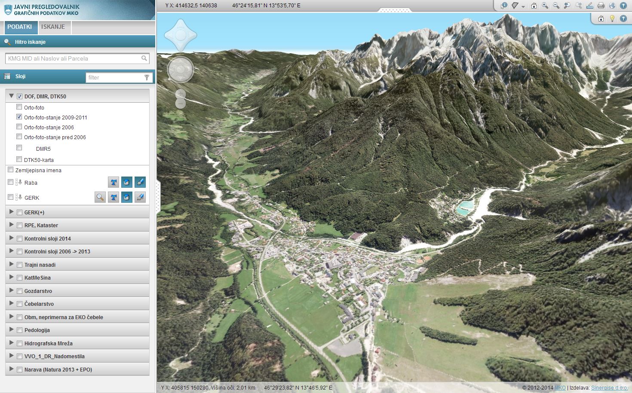Viewport: 632px width, 393px height.
Task: Click the side panel collapse handle
Action: pyautogui.click(x=158, y=197)
